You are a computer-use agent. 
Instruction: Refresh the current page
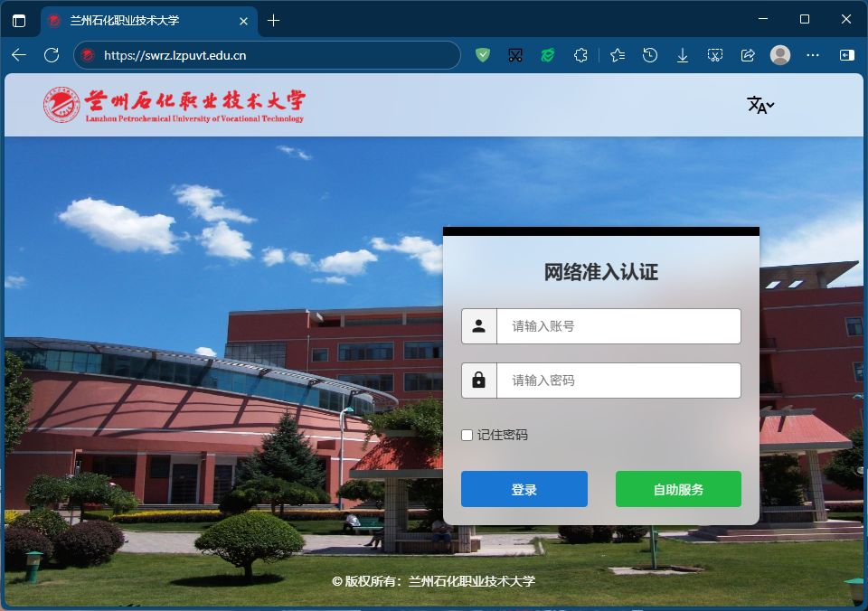pos(52,55)
